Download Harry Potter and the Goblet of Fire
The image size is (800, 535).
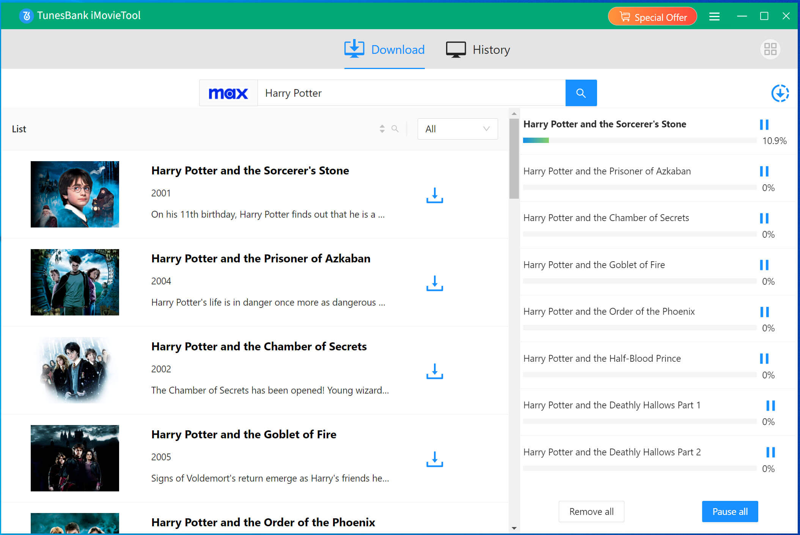pos(435,459)
